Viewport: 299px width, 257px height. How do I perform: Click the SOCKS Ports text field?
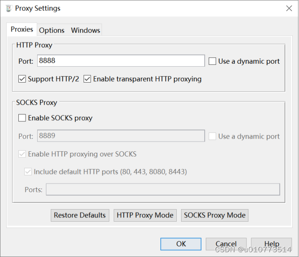click(x=163, y=189)
